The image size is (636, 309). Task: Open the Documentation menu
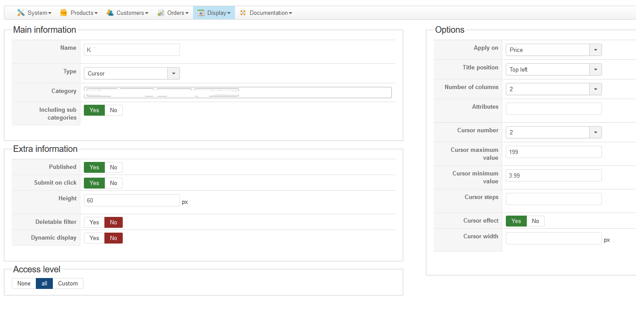point(266,13)
